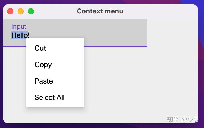
Task: Click the title bar right of the title text
Action: pyautogui.click(x=160, y=11)
